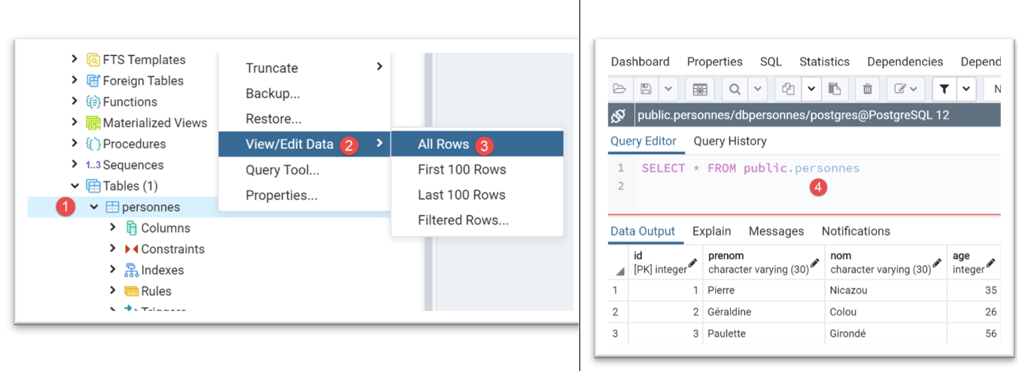Image resolution: width=1028 pixels, height=371 pixels.
Task: Switch to the Query History tab
Action: click(x=729, y=141)
